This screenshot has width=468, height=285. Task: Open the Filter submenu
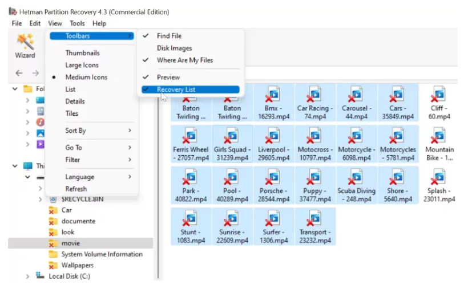click(x=92, y=160)
